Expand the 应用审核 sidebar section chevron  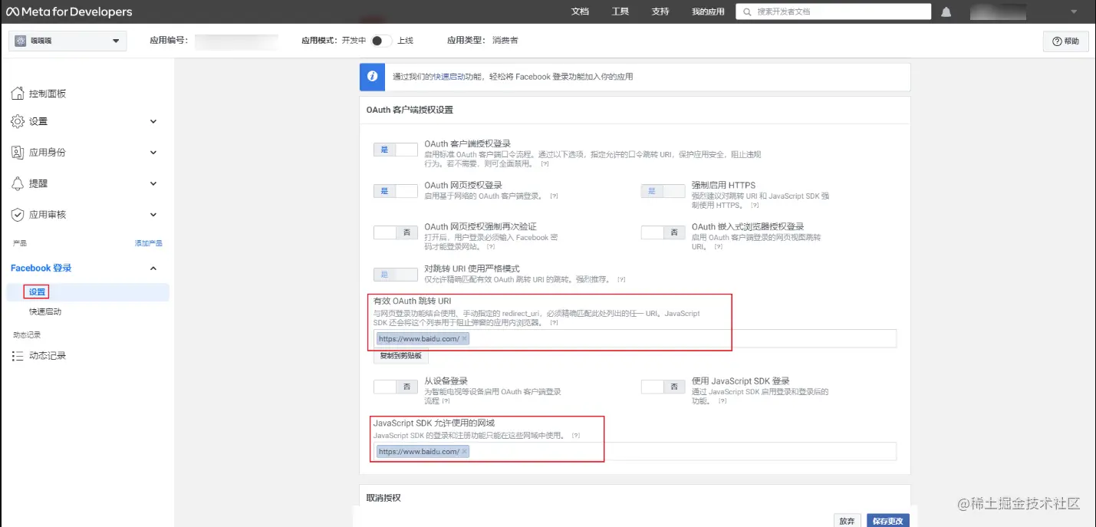pos(153,215)
